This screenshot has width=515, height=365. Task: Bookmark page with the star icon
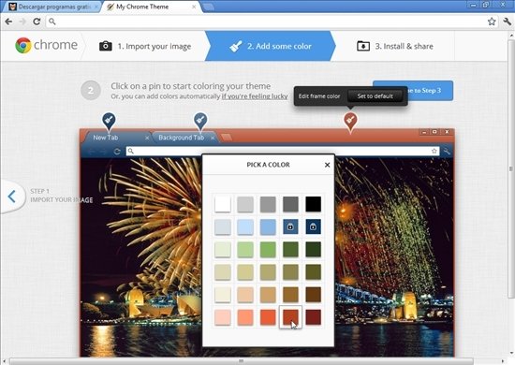(492, 22)
